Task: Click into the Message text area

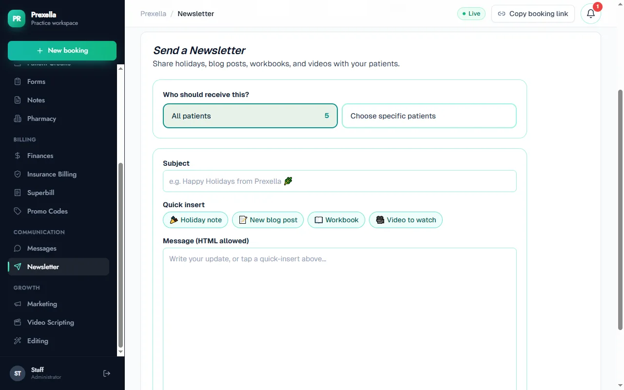Action: pyautogui.click(x=339, y=319)
